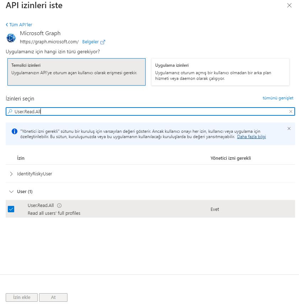Open the Belgeler documentation link

click(90, 42)
